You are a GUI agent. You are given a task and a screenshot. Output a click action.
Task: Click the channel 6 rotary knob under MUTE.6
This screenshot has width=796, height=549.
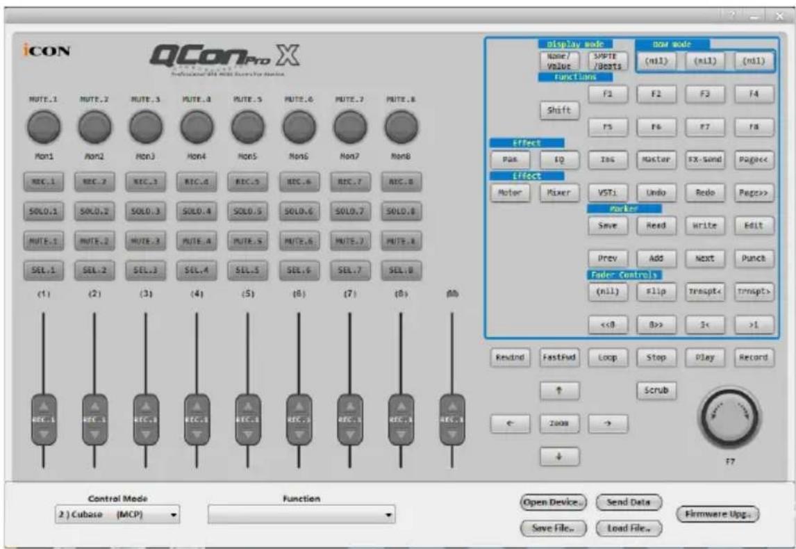[299, 127]
